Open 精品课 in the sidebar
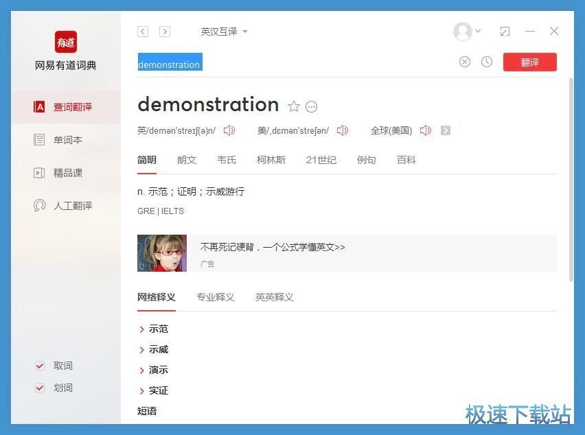The image size is (585, 435). 66,173
